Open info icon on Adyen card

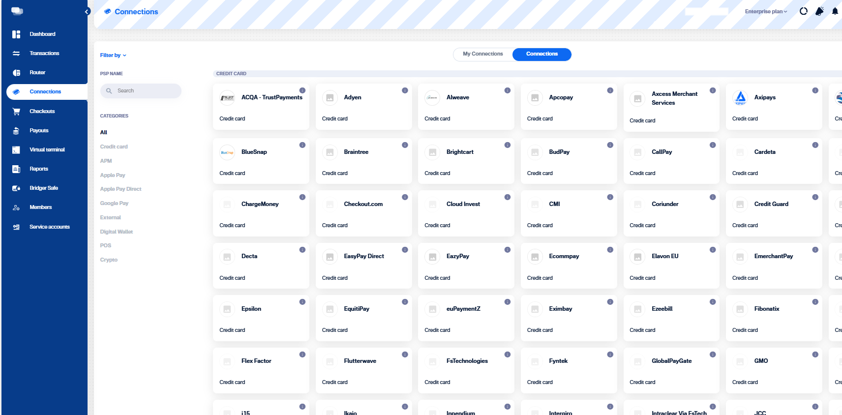pyautogui.click(x=405, y=90)
